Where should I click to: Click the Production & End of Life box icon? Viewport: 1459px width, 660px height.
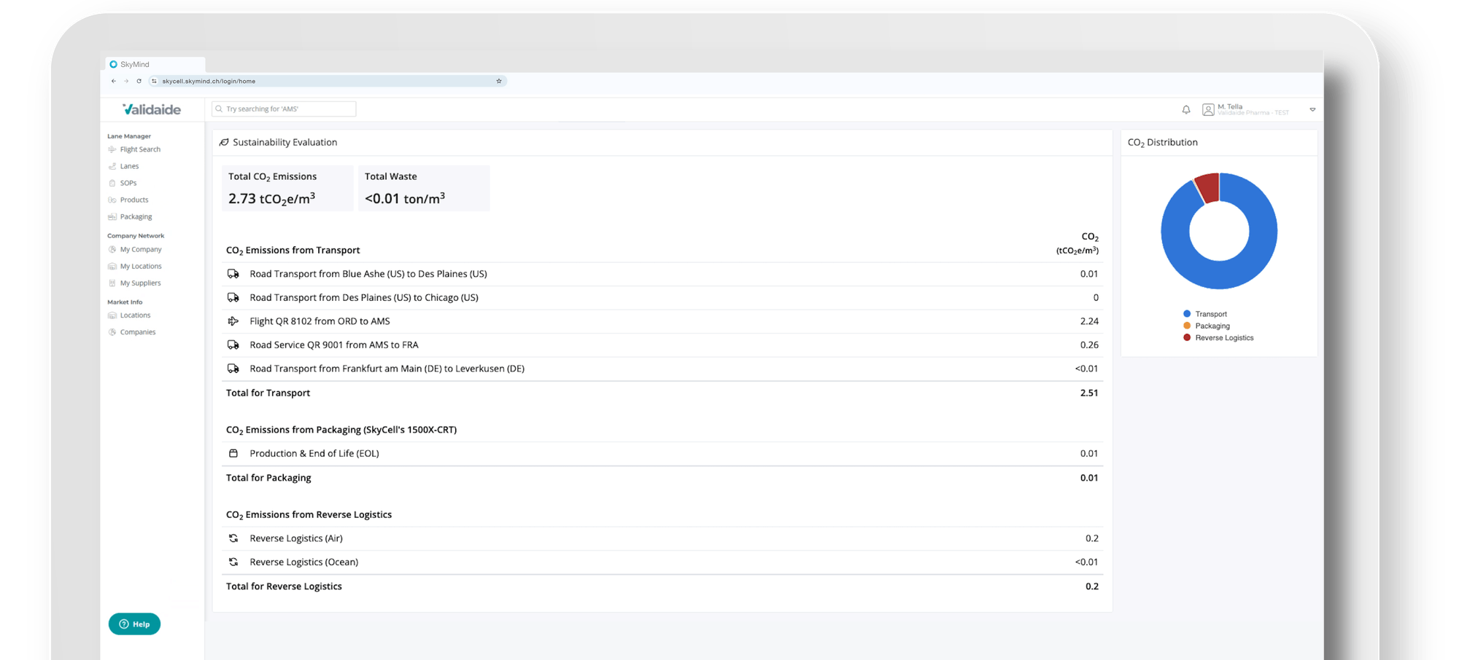[x=233, y=453]
